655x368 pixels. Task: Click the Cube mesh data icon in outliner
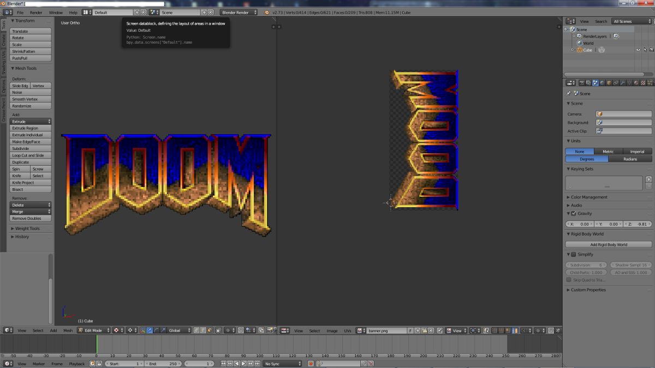click(x=602, y=50)
